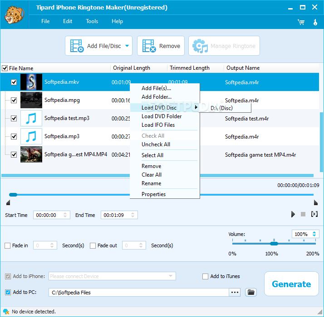The width and height of the screenshot is (324, 317).
Task: Enable the Fade out checkbox
Action: (x=93, y=245)
